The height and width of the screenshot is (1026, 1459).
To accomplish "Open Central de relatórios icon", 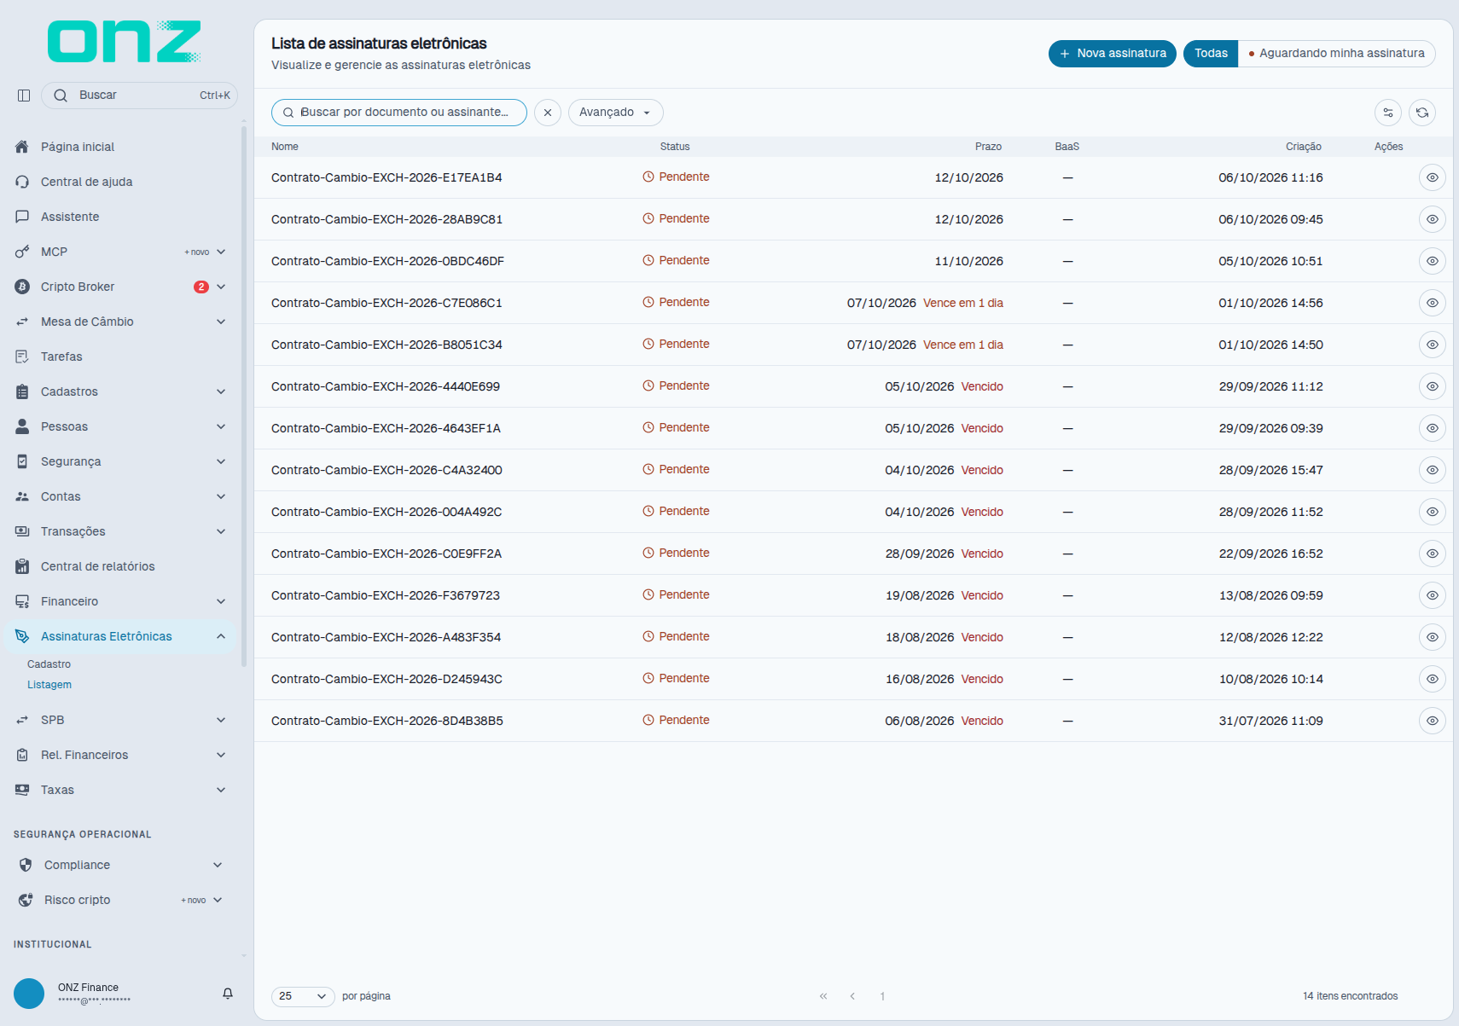I will point(22,566).
